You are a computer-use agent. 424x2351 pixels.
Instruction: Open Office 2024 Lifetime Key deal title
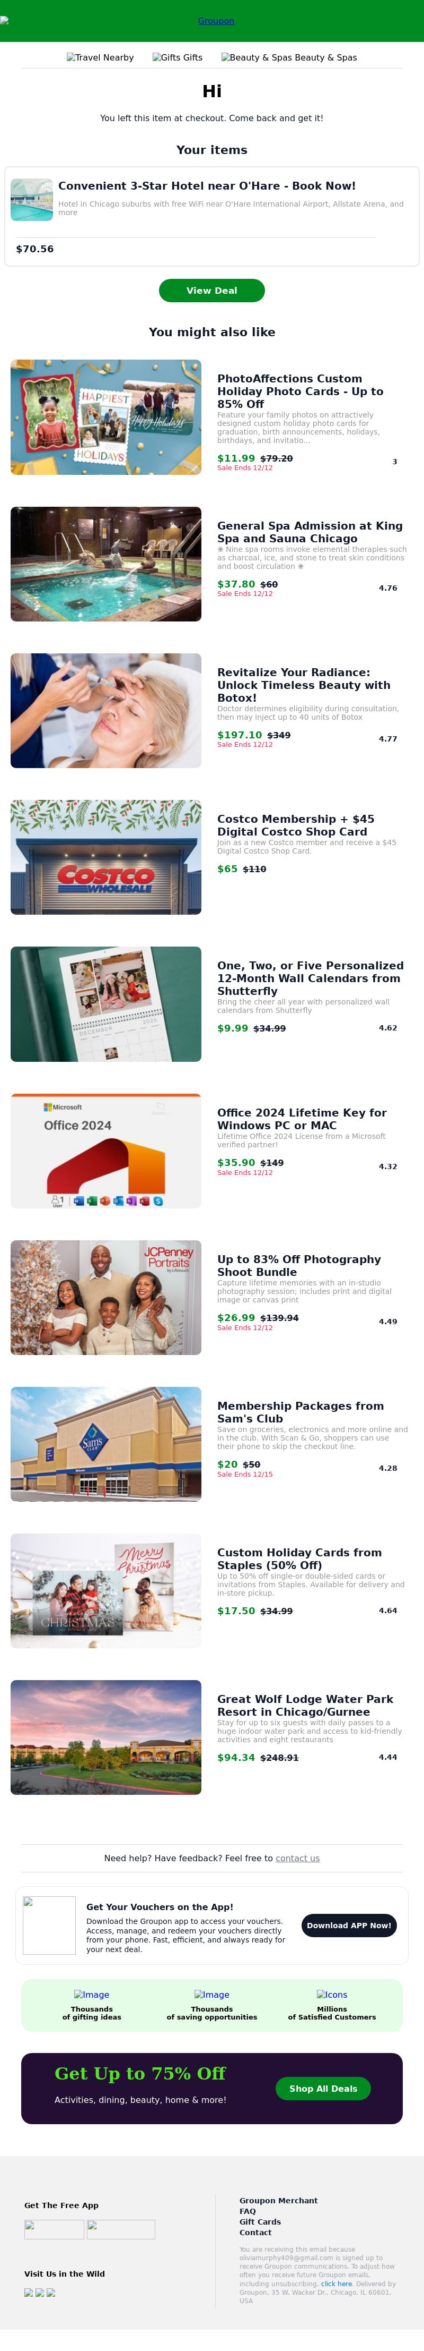coord(302,1119)
